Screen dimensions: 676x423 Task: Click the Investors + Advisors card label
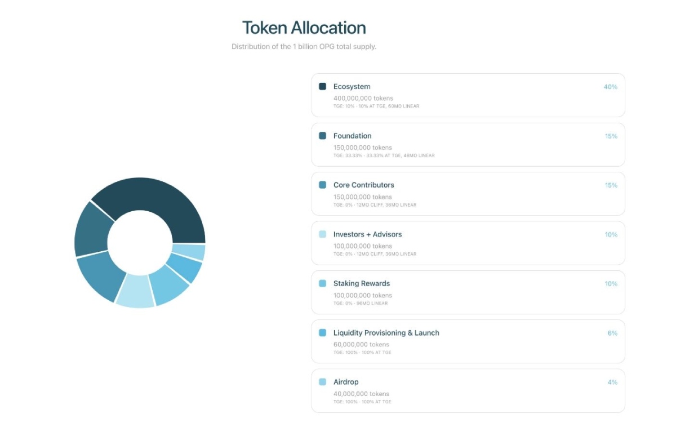(367, 234)
